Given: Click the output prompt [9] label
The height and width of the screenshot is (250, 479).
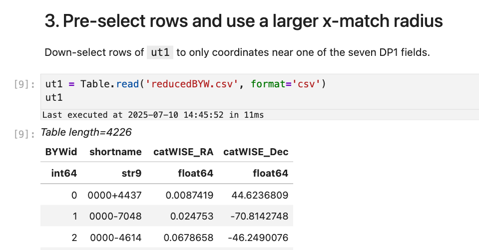Looking at the screenshot, I should click(x=24, y=134).
